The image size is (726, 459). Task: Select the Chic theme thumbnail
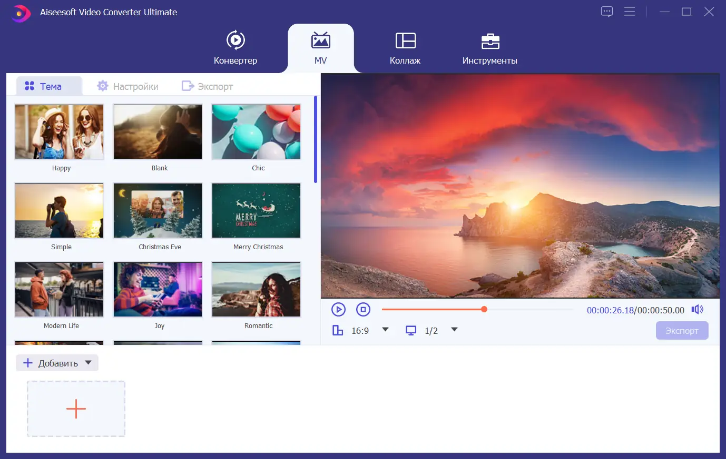click(x=257, y=132)
